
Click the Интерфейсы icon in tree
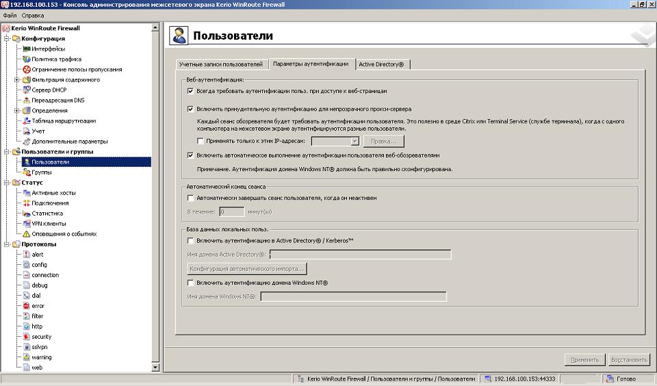[x=27, y=49]
